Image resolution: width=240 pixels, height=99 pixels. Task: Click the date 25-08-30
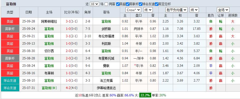[x=29, y=51]
